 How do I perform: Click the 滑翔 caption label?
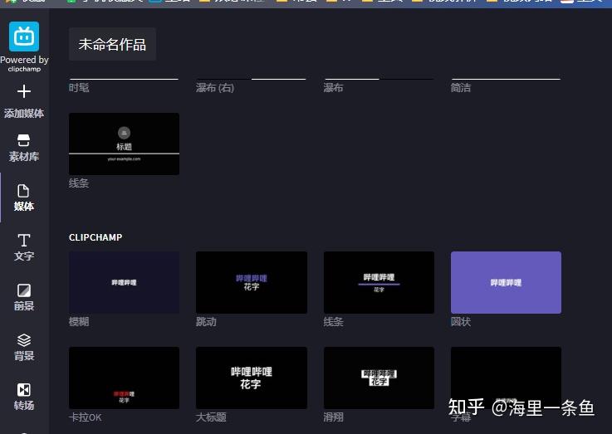click(x=333, y=417)
